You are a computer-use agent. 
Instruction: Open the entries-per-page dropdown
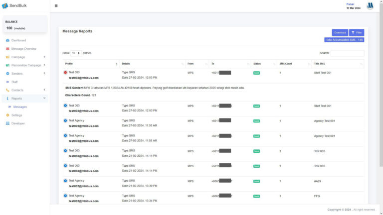click(x=76, y=53)
